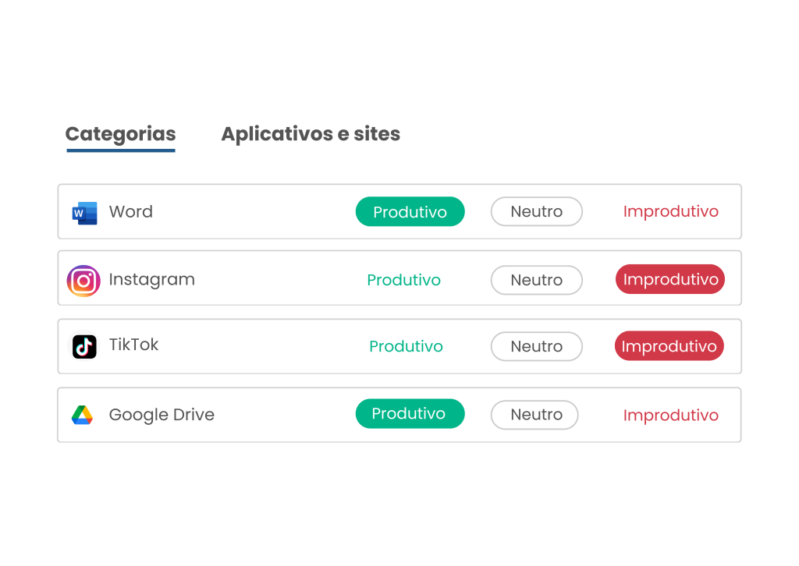This screenshot has height=566, width=799.
Task: Switch to the Categorias tab
Action: click(121, 134)
